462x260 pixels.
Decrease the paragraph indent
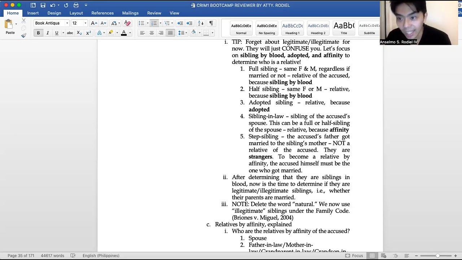click(x=180, y=23)
